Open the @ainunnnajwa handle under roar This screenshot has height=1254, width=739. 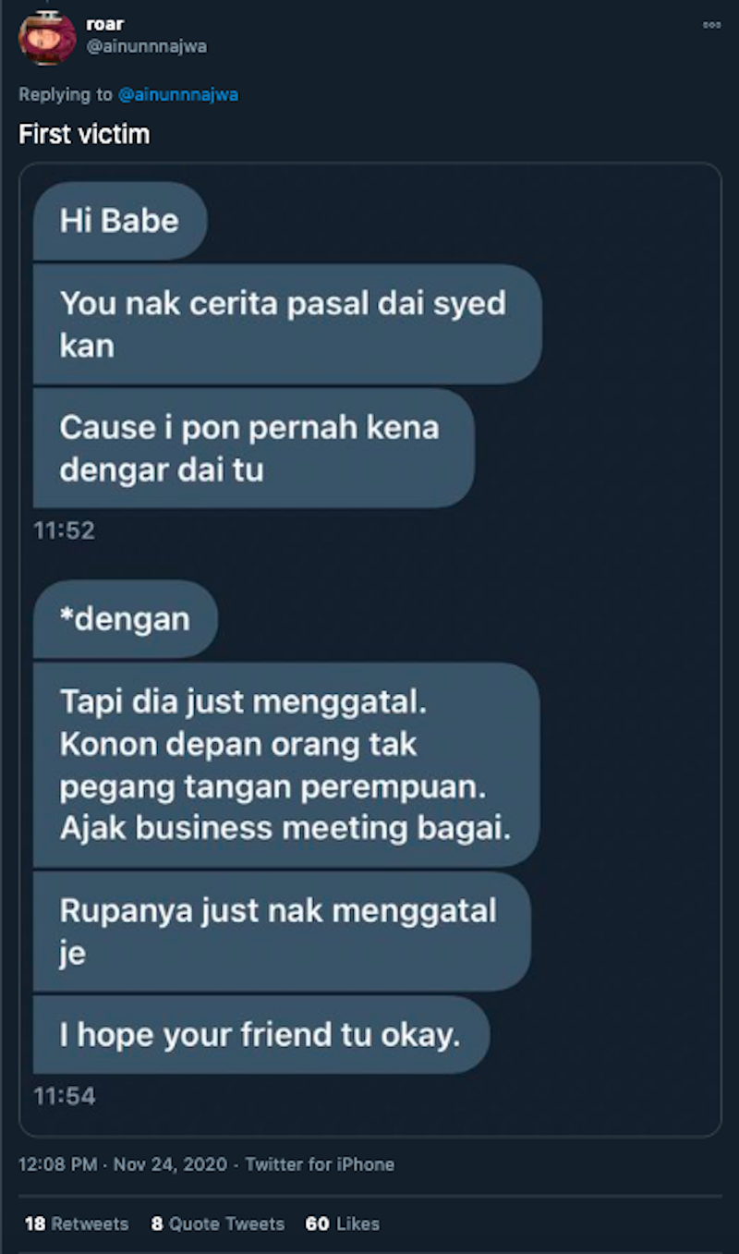(146, 46)
